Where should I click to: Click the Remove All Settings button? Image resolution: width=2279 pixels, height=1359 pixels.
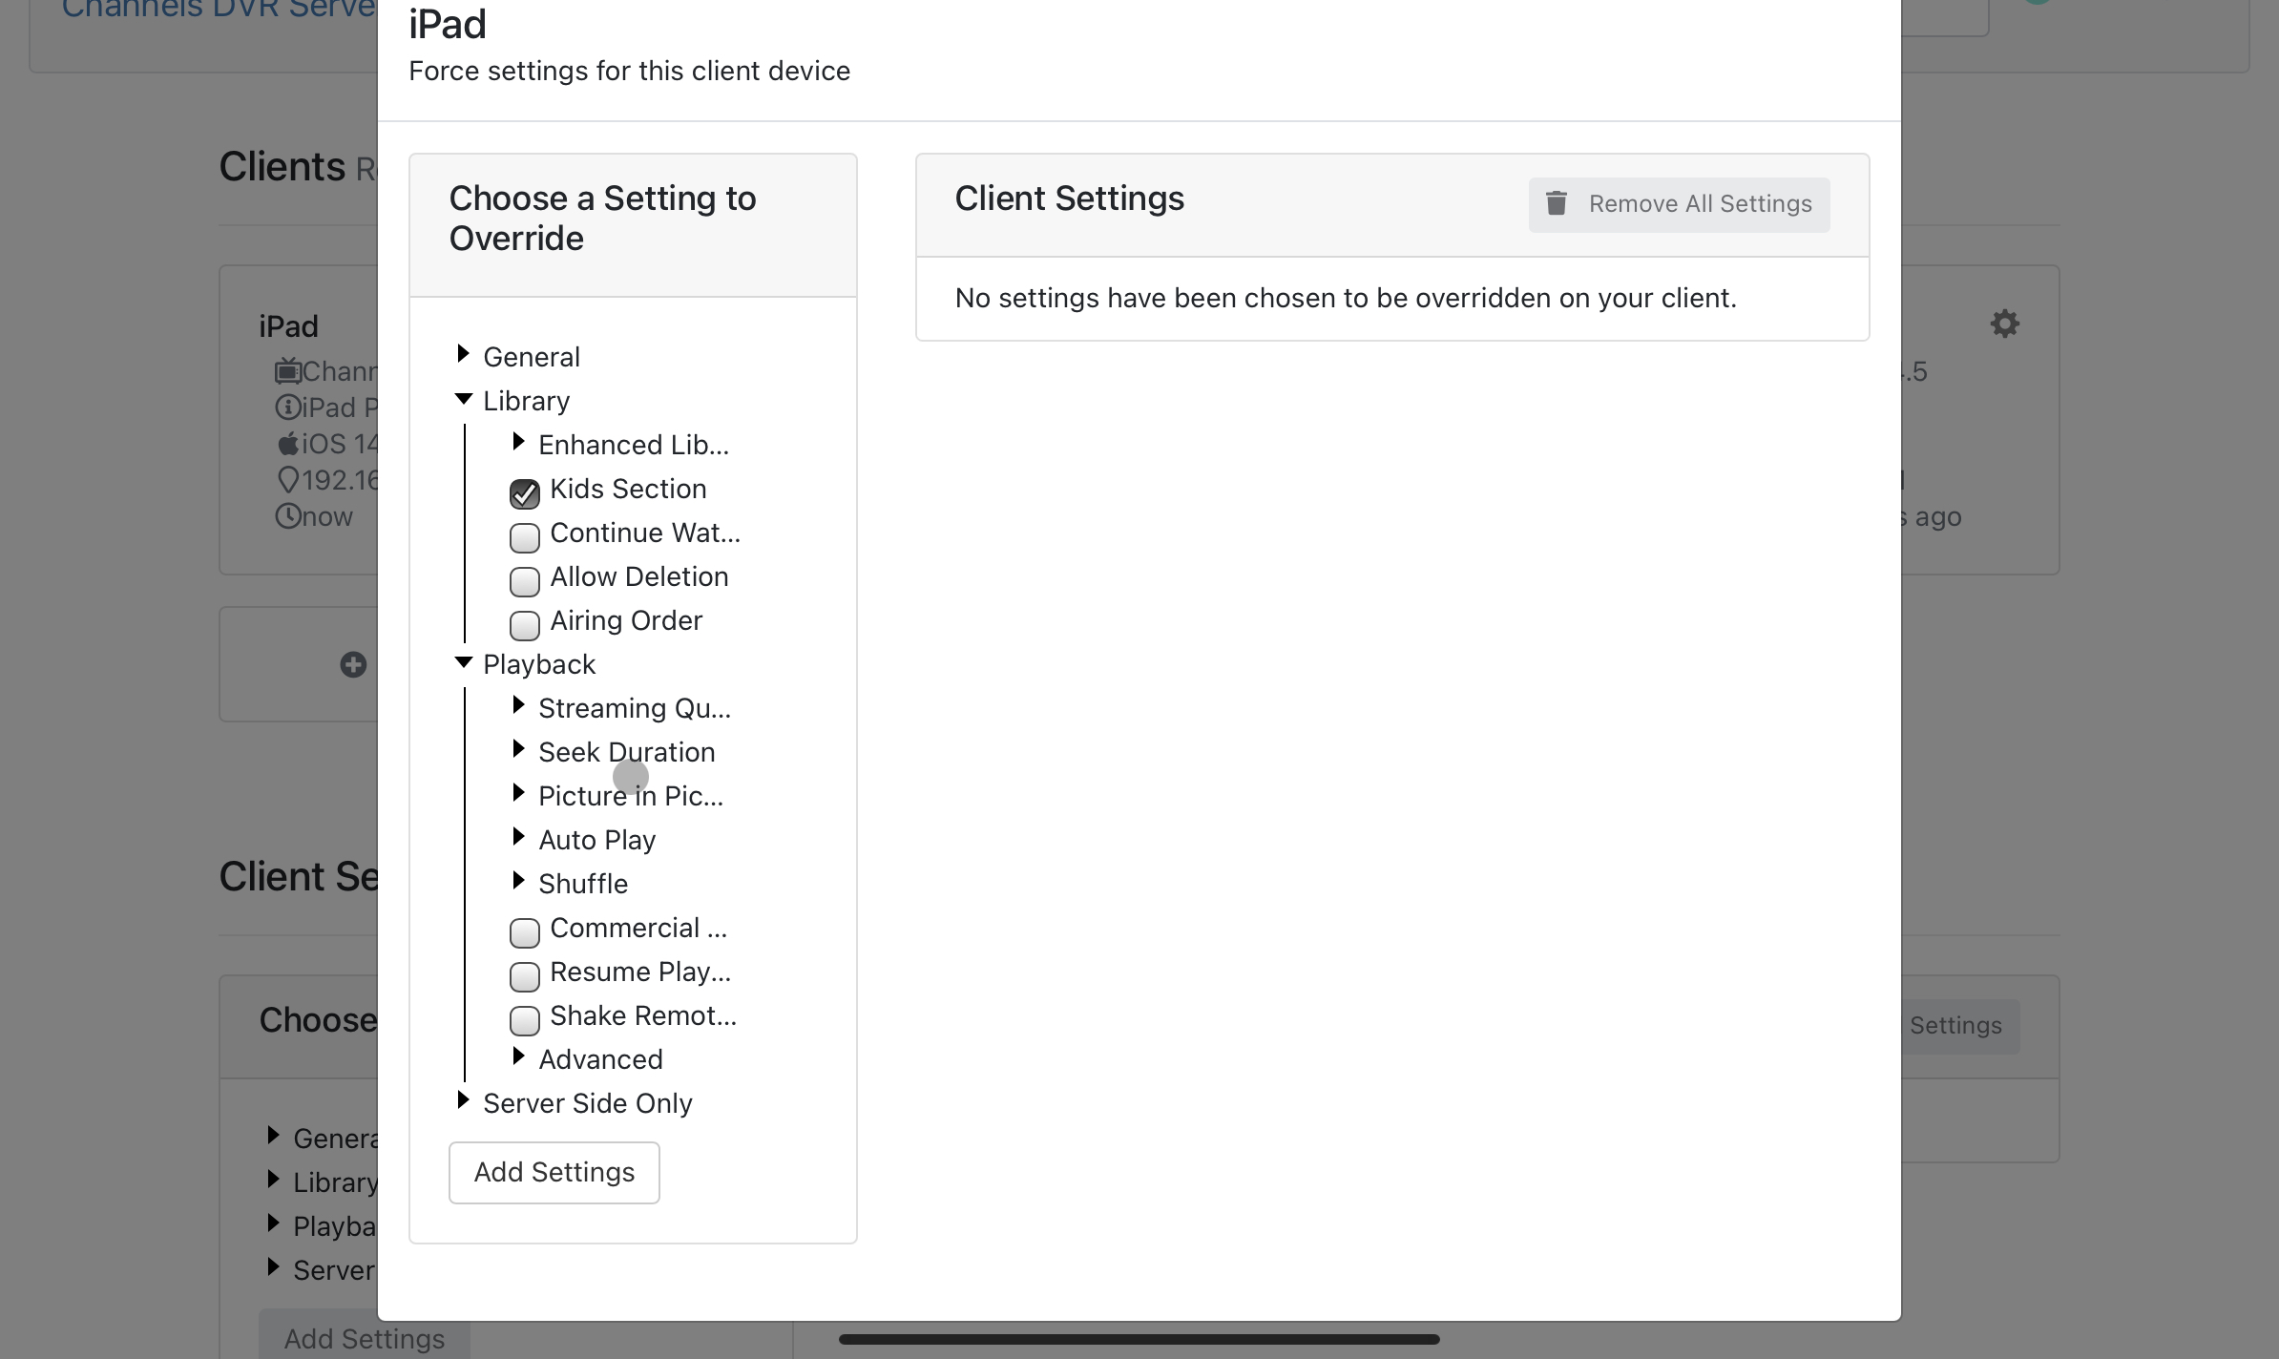[1679, 204]
